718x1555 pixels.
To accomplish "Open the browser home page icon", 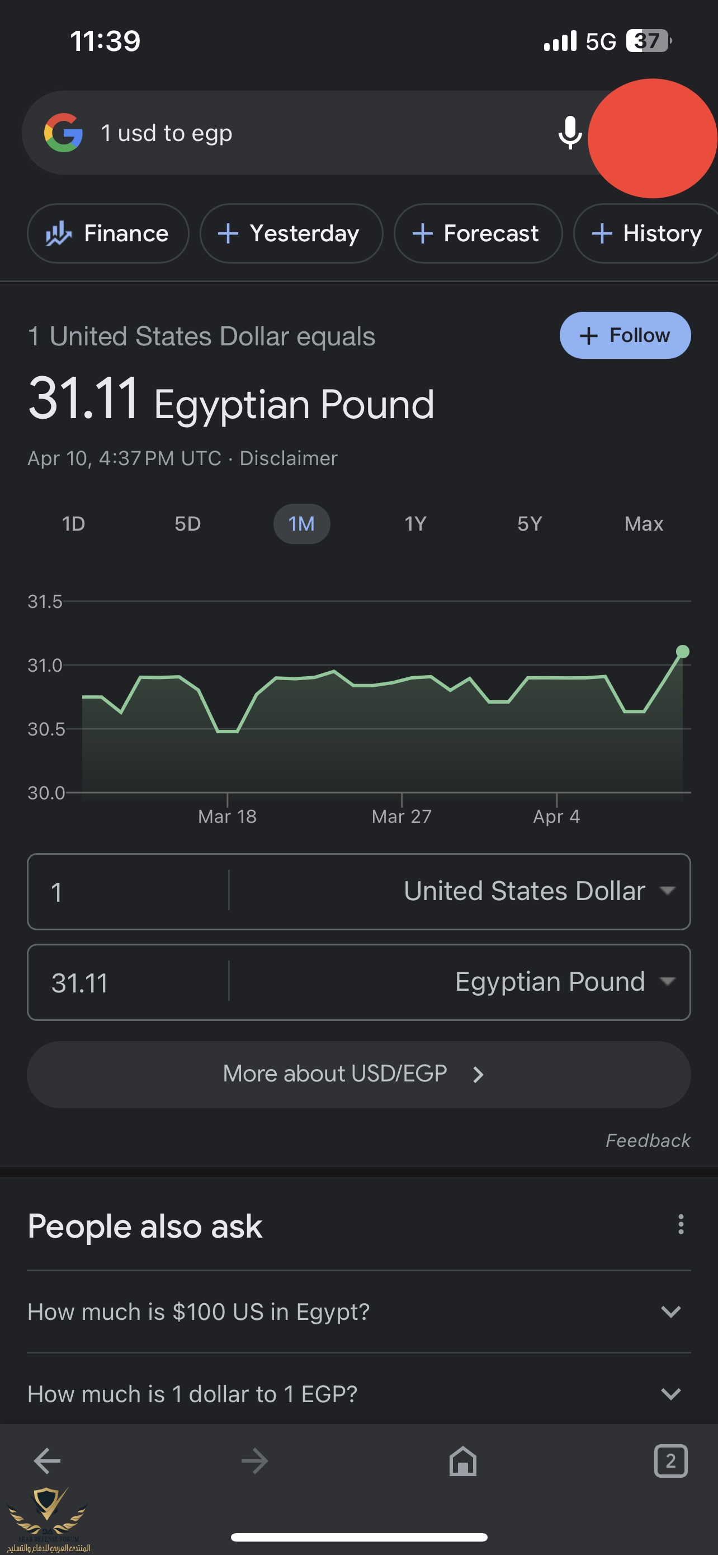I will 462,1462.
